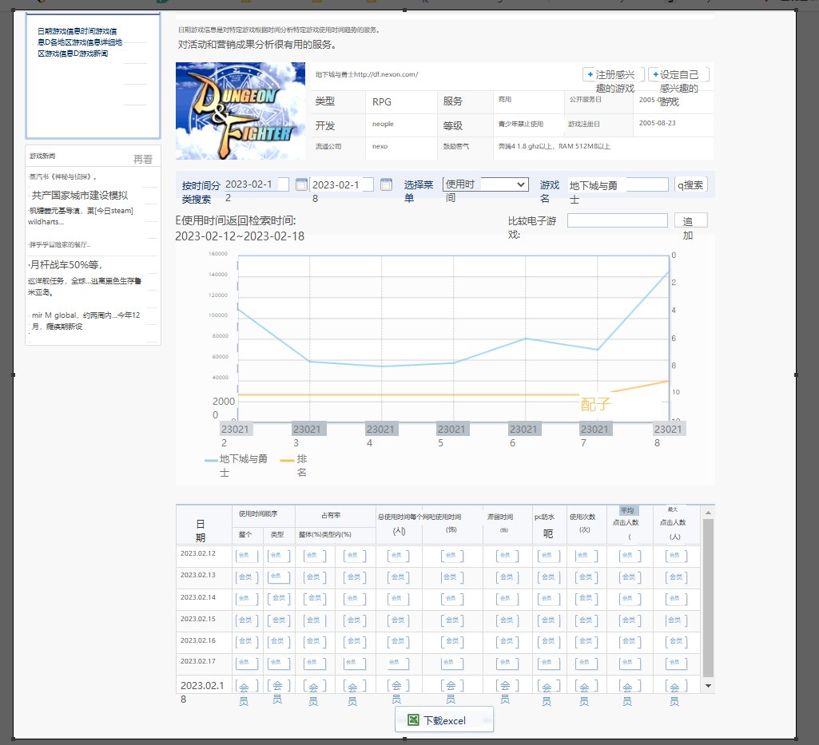Open news item starting with mir M global

[x=85, y=320]
